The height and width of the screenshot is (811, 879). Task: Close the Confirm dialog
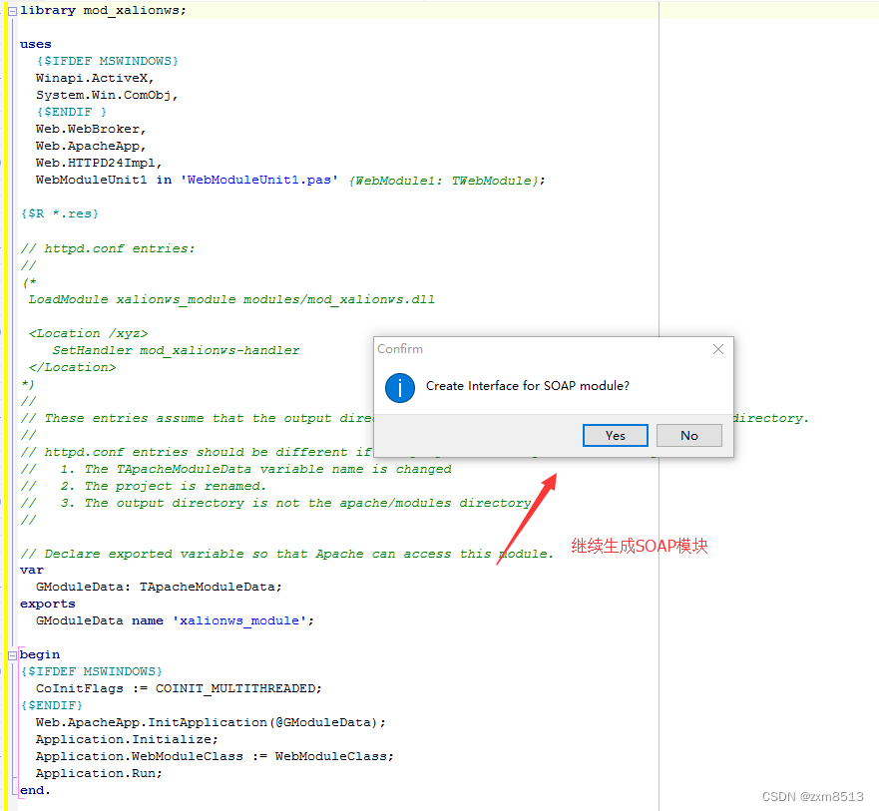point(718,349)
